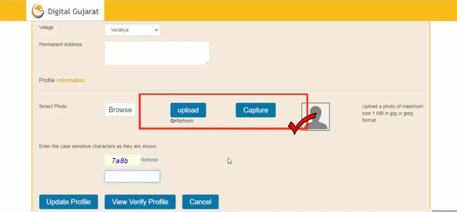Click the Refresh link below upload
The height and width of the screenshot is (212, 457).
coord(185,121)
